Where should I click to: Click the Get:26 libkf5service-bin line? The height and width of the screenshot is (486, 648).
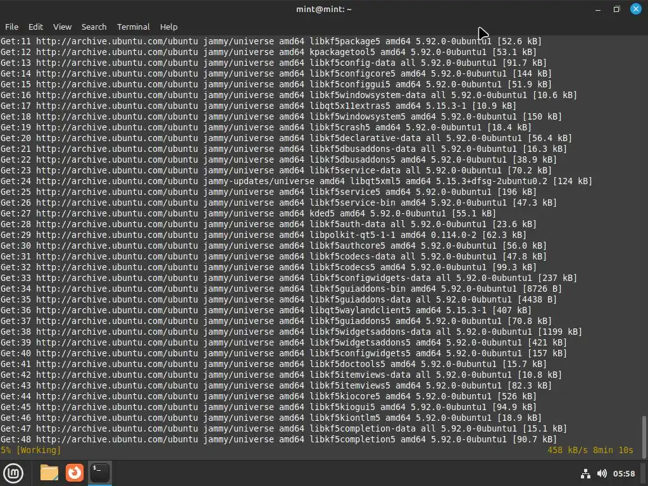click(278, 202)
